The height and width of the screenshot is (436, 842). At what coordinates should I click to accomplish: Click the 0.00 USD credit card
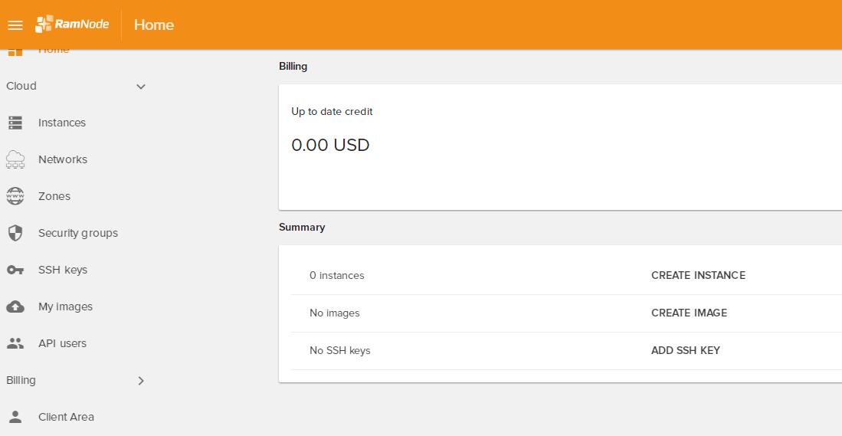click(x=560, y=146)
